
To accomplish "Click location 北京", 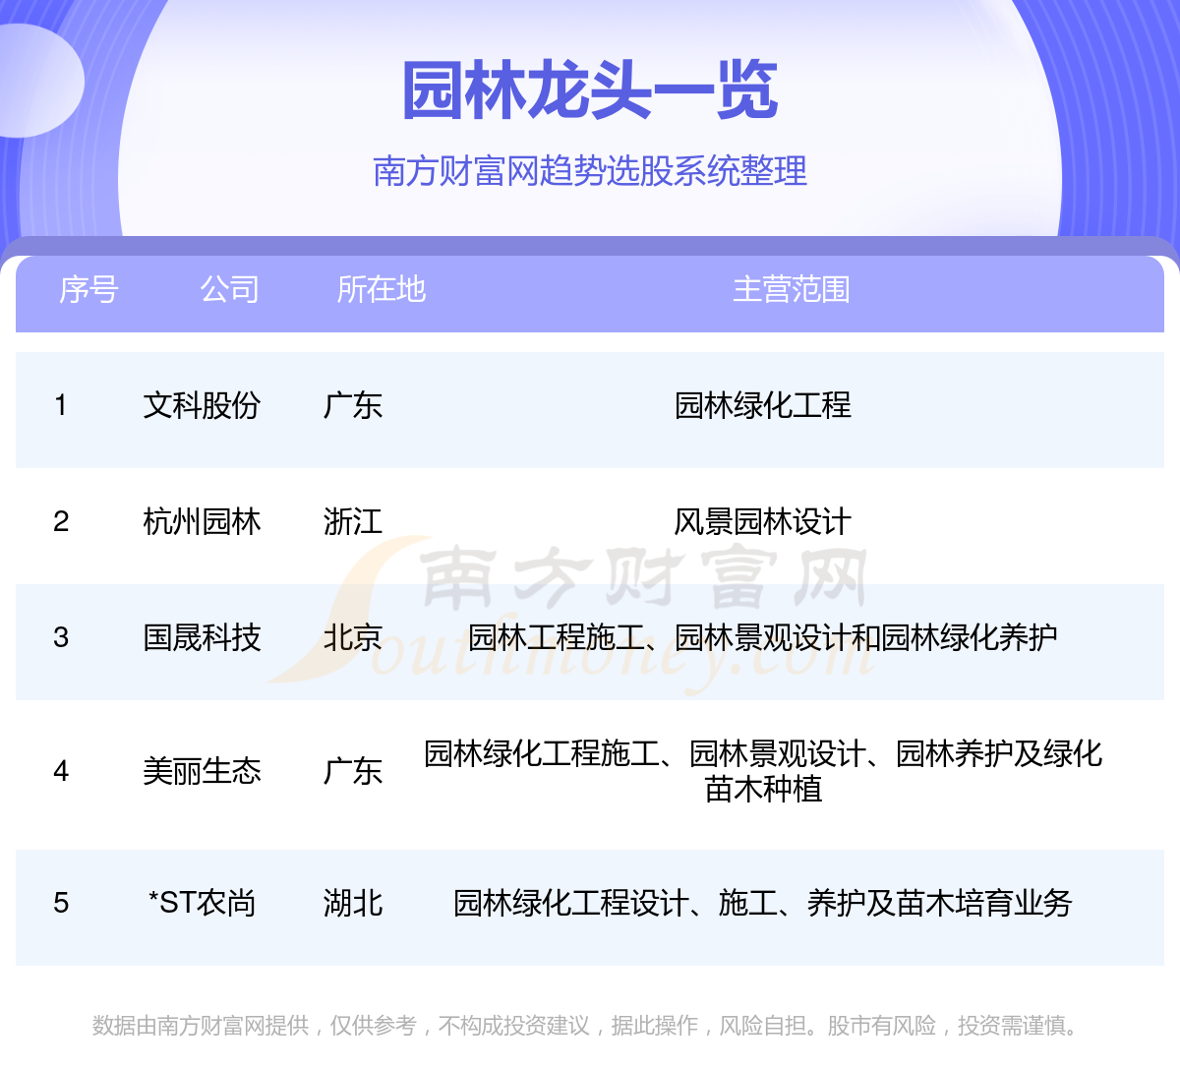I will [x=353, y=637].
